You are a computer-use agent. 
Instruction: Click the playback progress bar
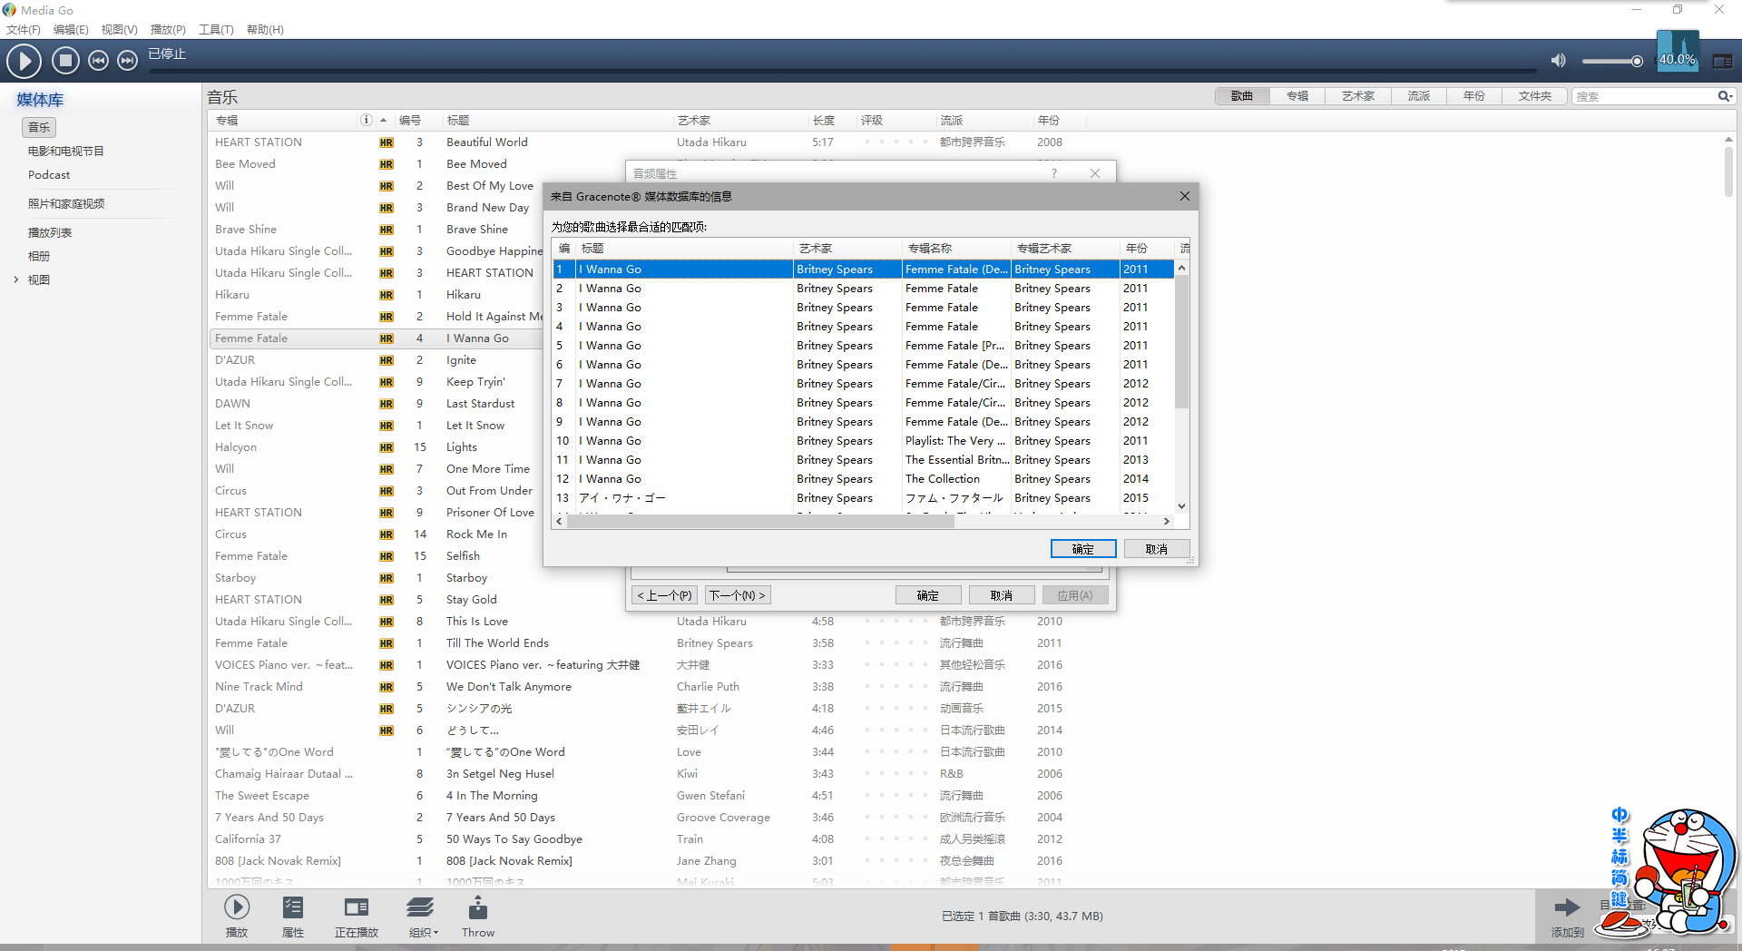[844, 72]
